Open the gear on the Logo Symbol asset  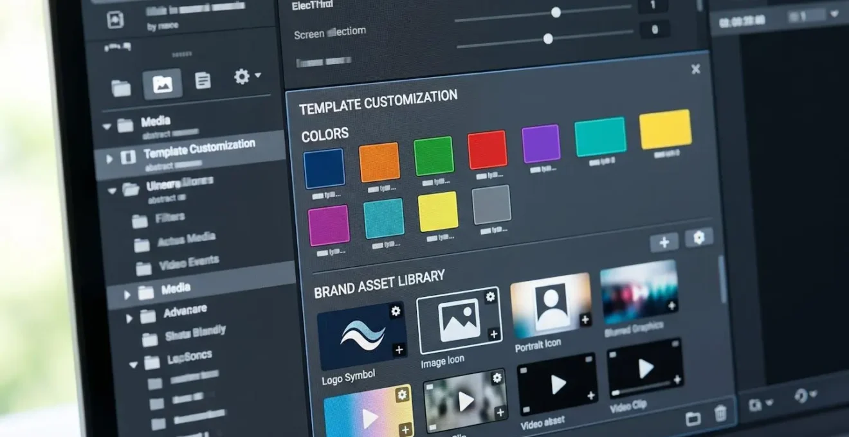point(396,312)
